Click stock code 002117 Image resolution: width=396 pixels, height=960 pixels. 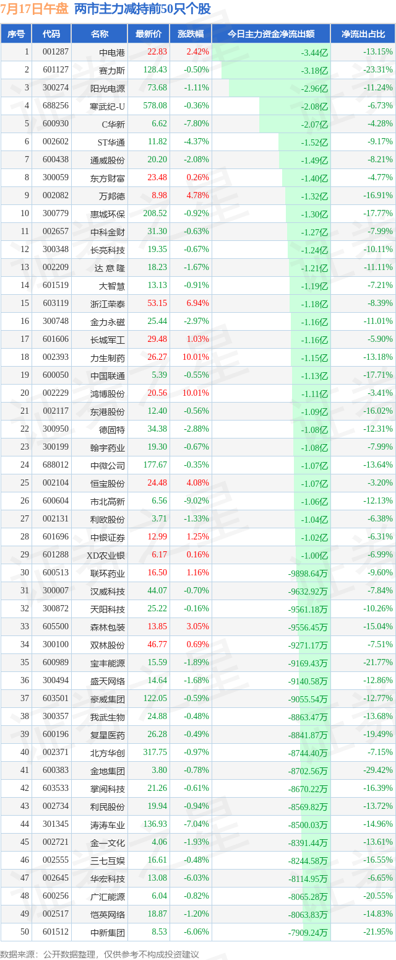point(55,411)
